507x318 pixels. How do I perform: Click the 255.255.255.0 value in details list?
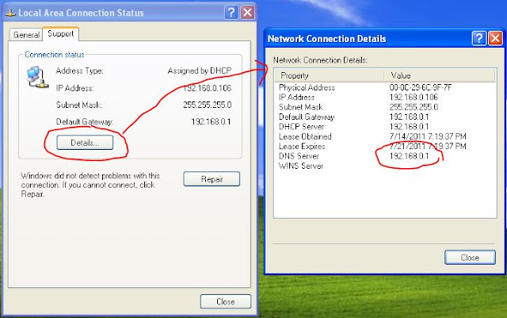(x=414, y=107)
